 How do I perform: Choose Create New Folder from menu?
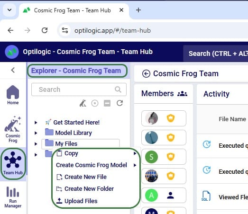[85, 189]
